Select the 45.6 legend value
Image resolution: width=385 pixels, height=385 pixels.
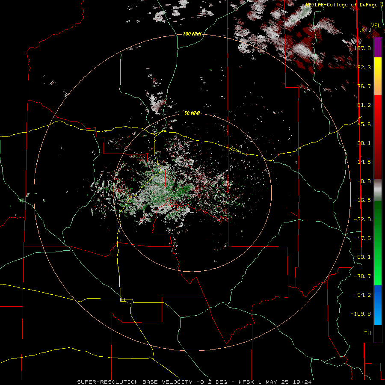point(364,124)
